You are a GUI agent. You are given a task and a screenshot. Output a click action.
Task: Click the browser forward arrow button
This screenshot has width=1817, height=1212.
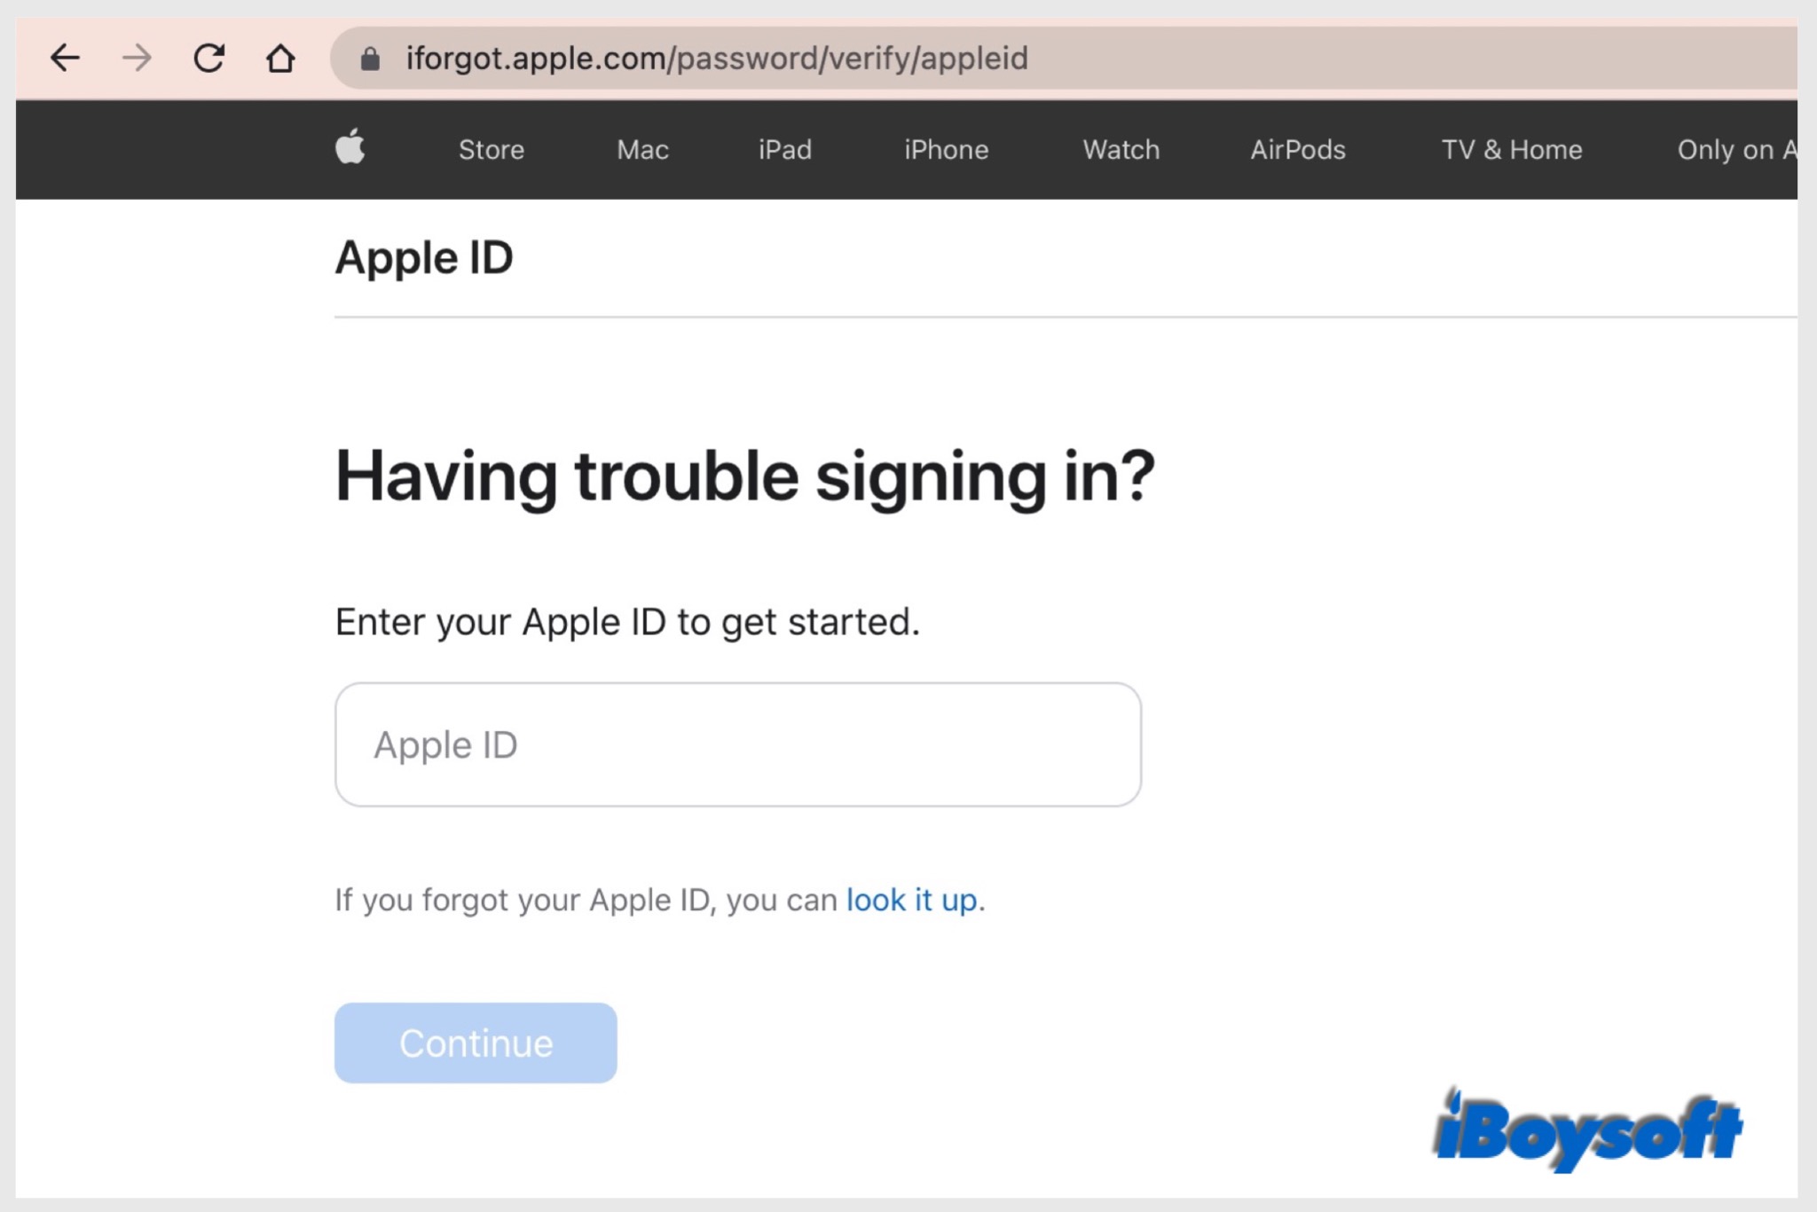(134, 59)
